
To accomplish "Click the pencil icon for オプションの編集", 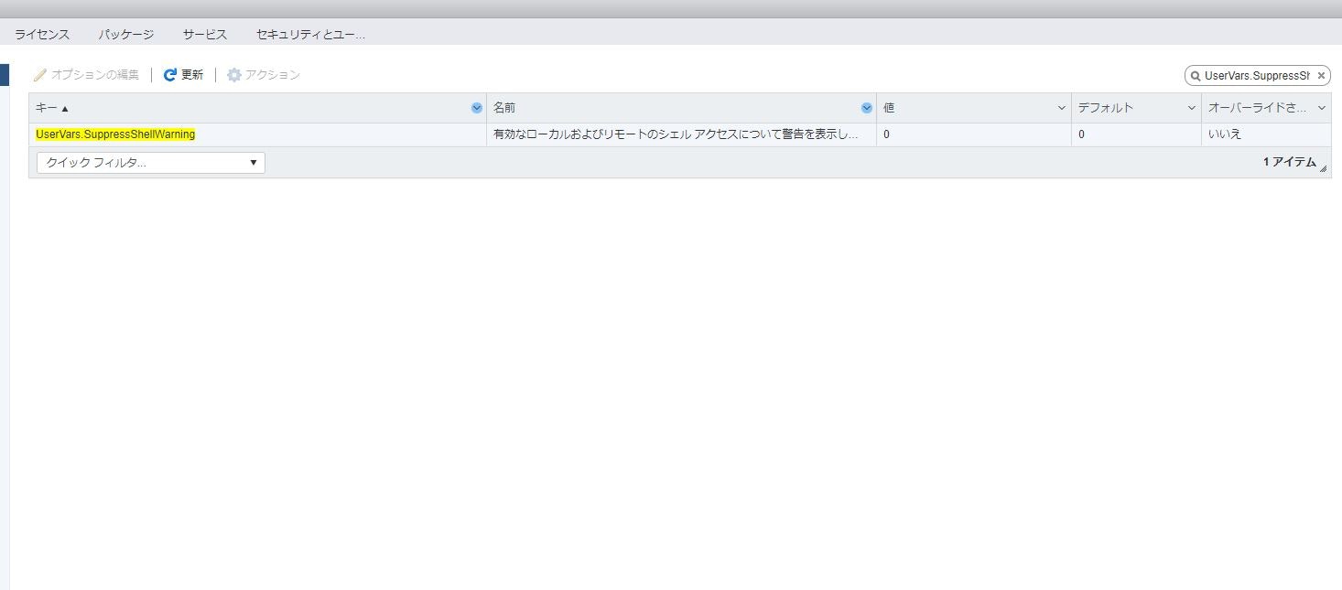I will [x=40, y=75].
